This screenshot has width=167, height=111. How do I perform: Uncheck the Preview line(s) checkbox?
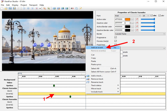(115, 41)
